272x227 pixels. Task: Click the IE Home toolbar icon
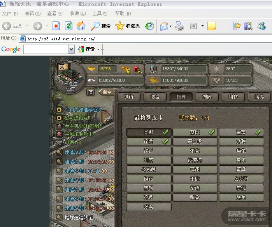pos(81,26)
